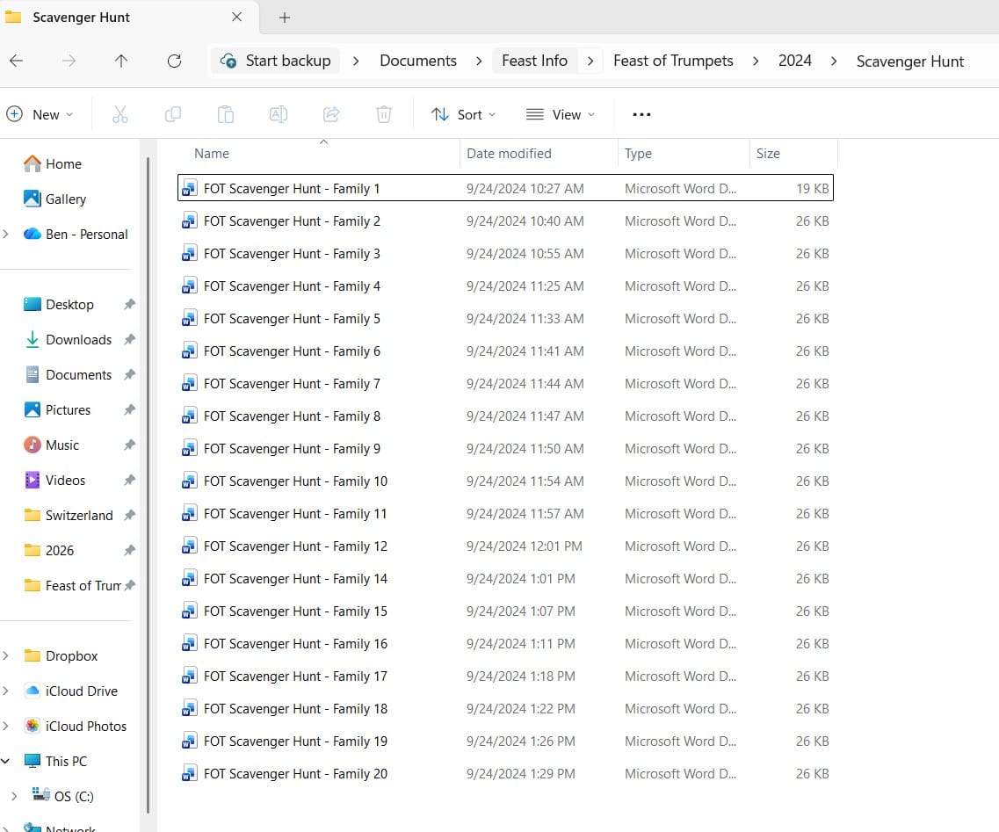Open the View dropdown
Screen dimensions: 999x832
[x=561, y=115]
